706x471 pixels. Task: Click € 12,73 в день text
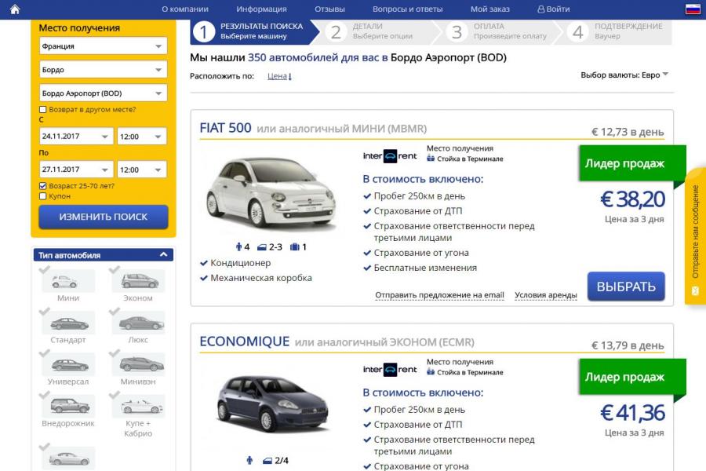[x=628, y=132]
